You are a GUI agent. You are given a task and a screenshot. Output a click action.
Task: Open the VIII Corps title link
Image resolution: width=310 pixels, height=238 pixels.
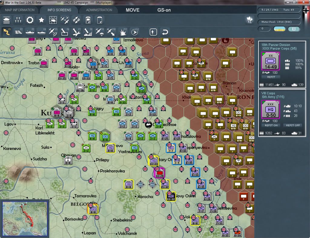click(x=268, y=93)
